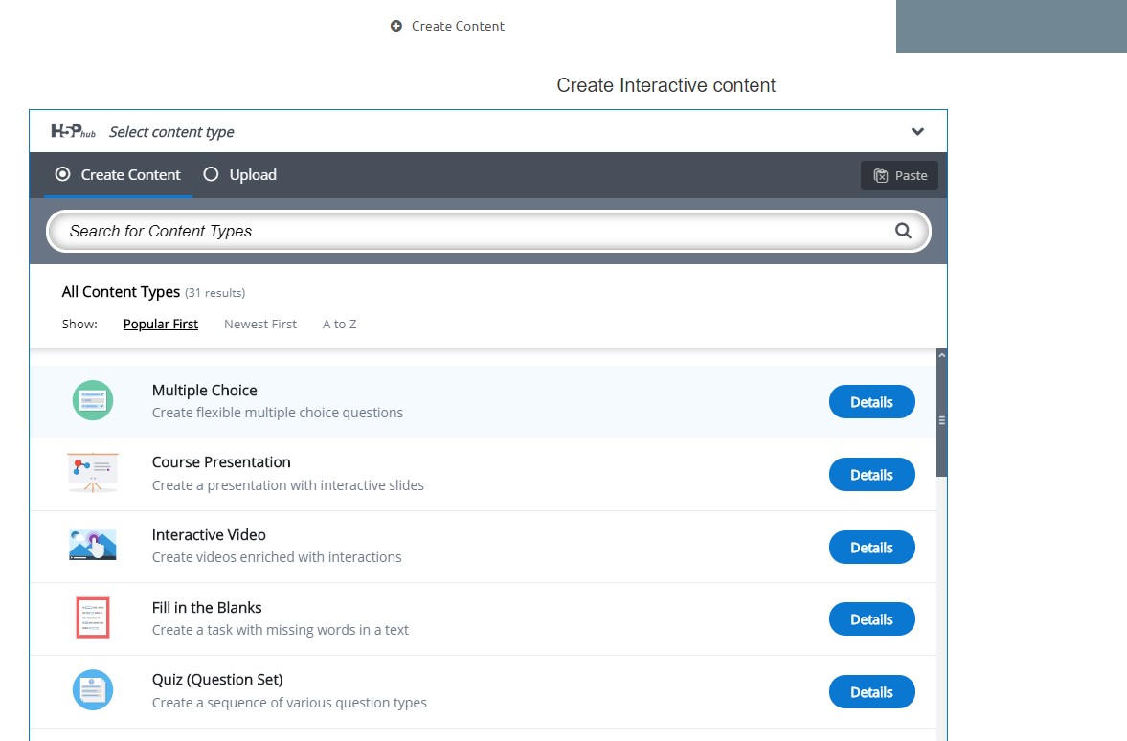Click the Fill in the Blanks icon
1127x741 pixels.
click(93, 617)
